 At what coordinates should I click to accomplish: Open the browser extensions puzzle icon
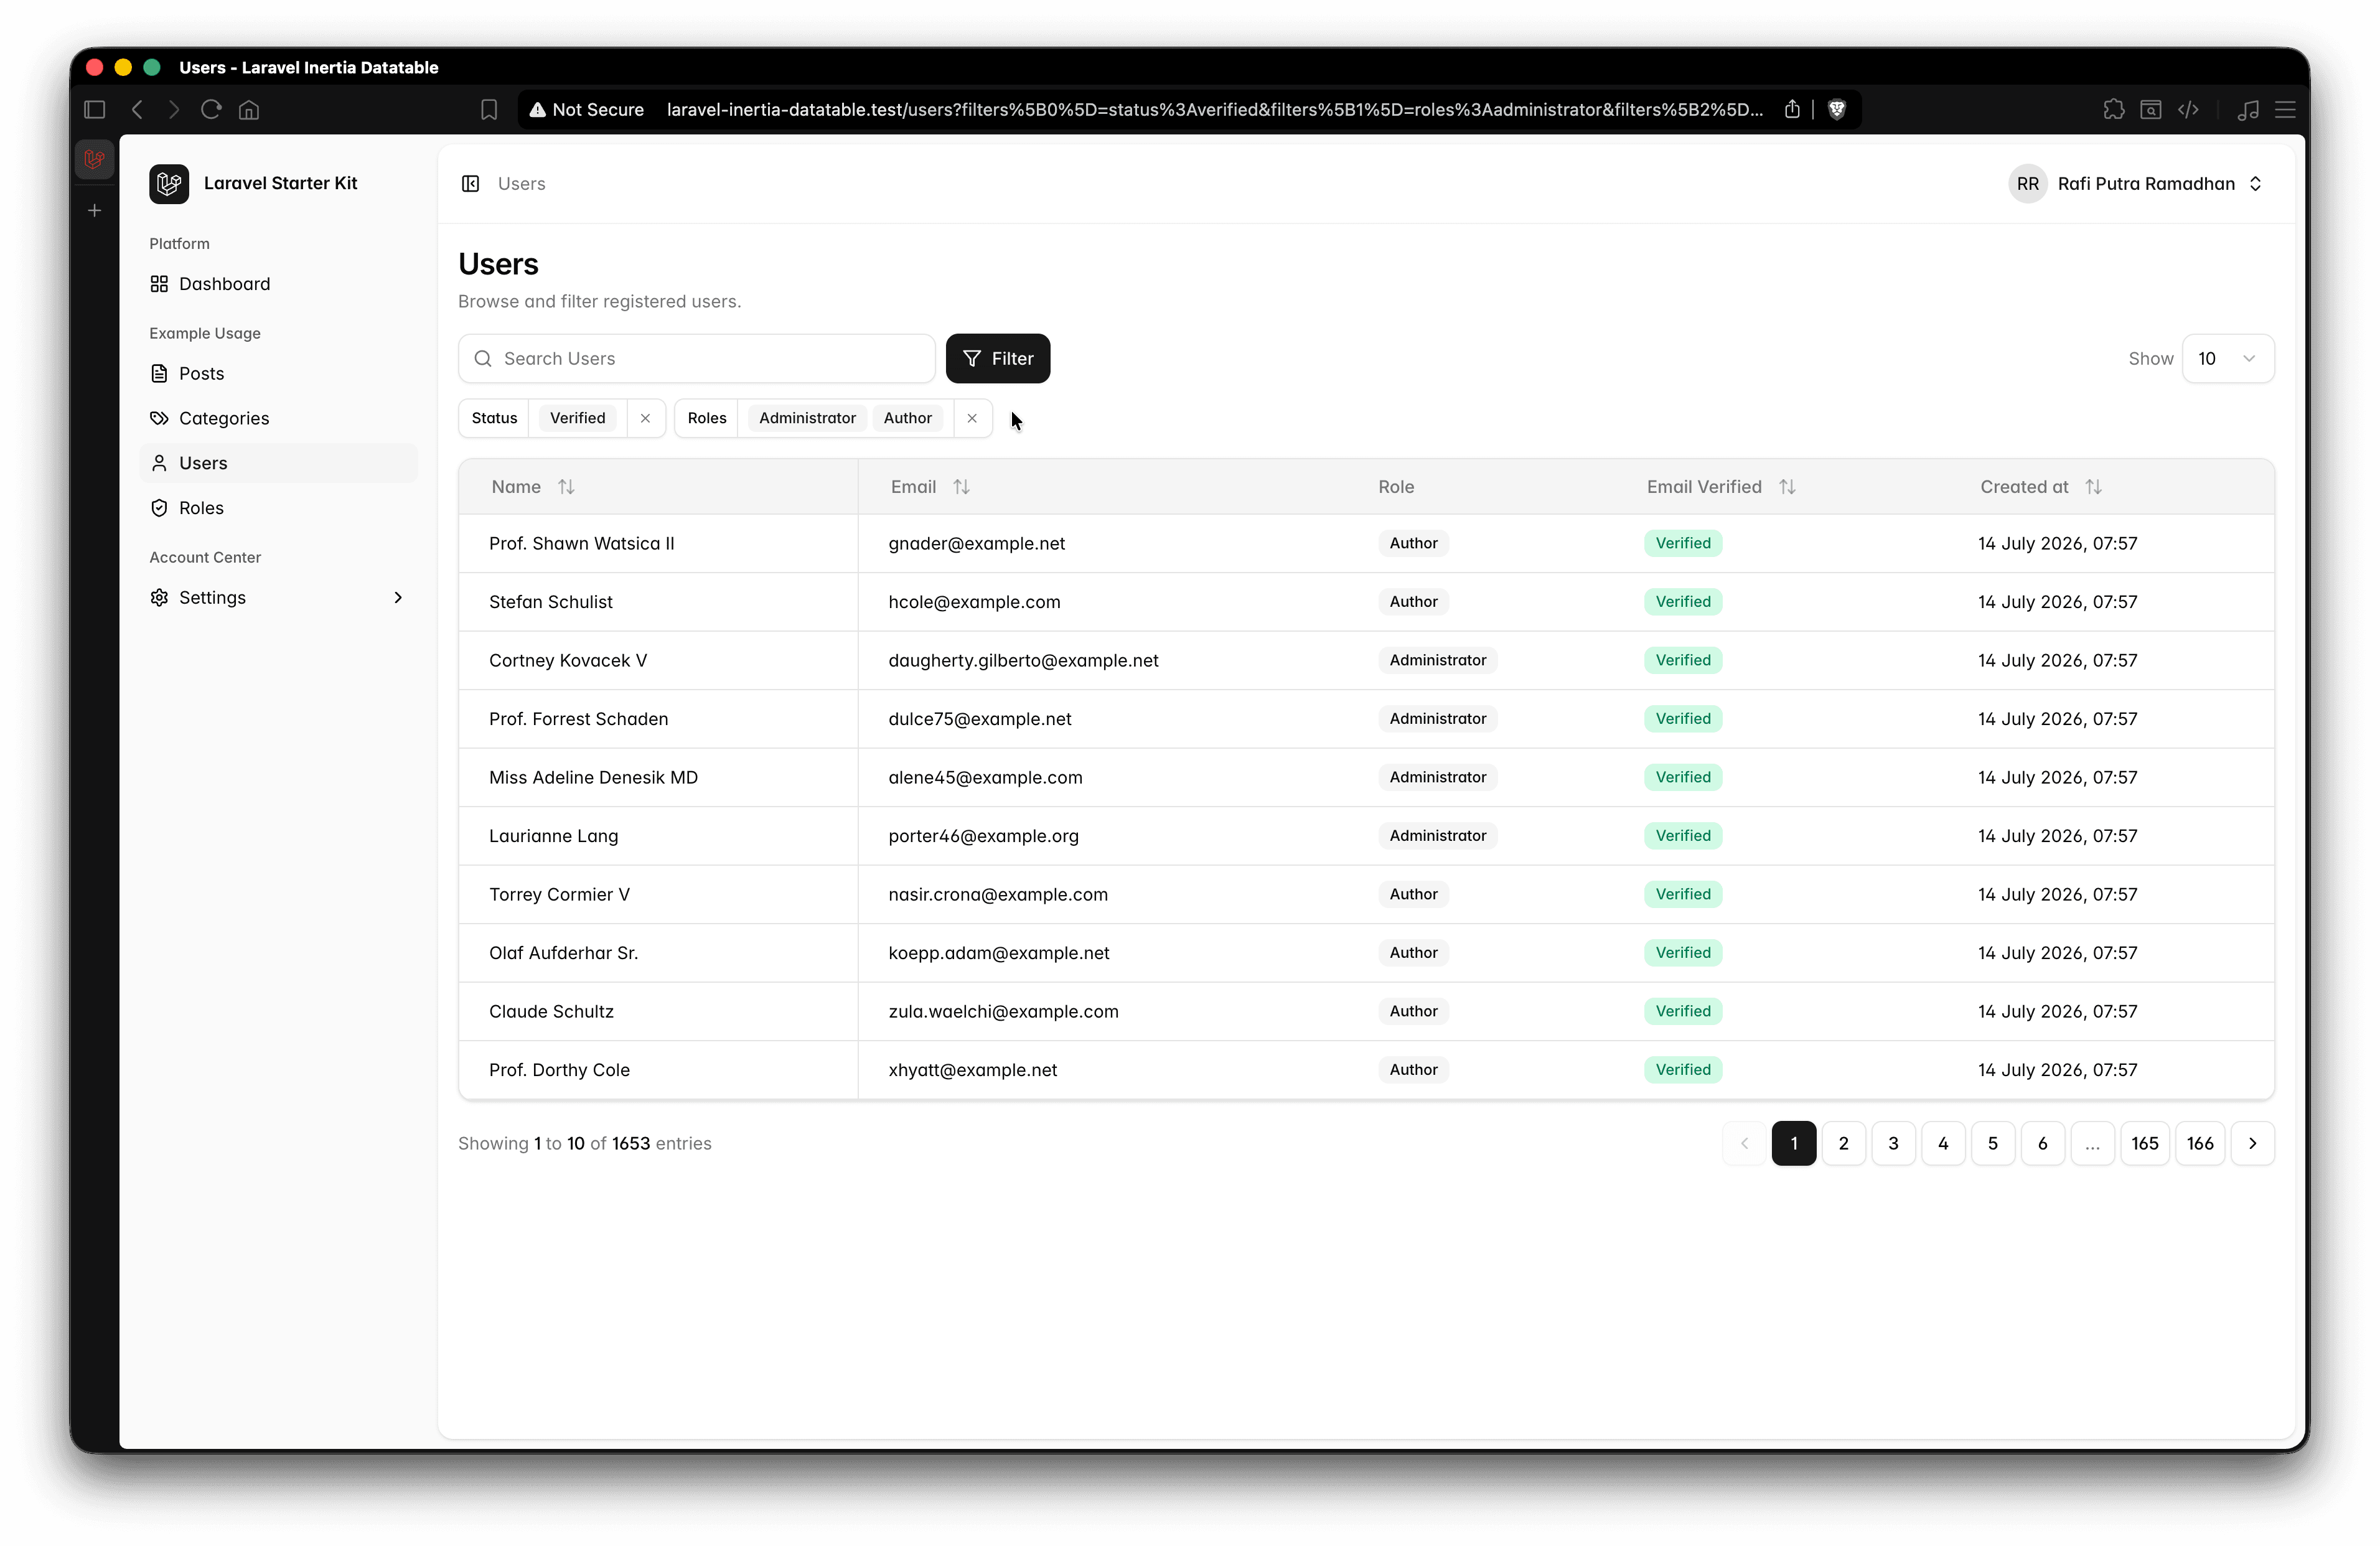[2114, 109]
